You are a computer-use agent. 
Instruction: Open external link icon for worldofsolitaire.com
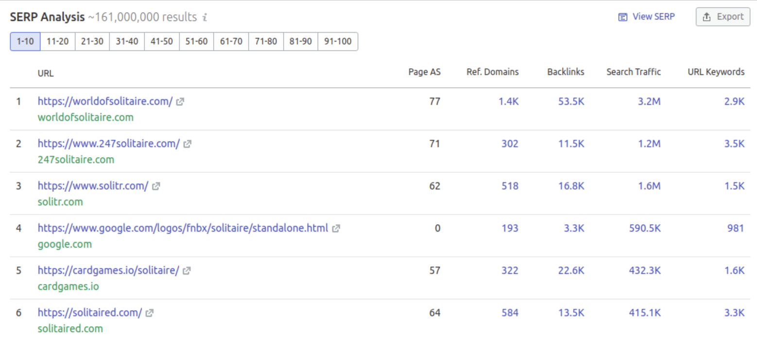point(180,102)
